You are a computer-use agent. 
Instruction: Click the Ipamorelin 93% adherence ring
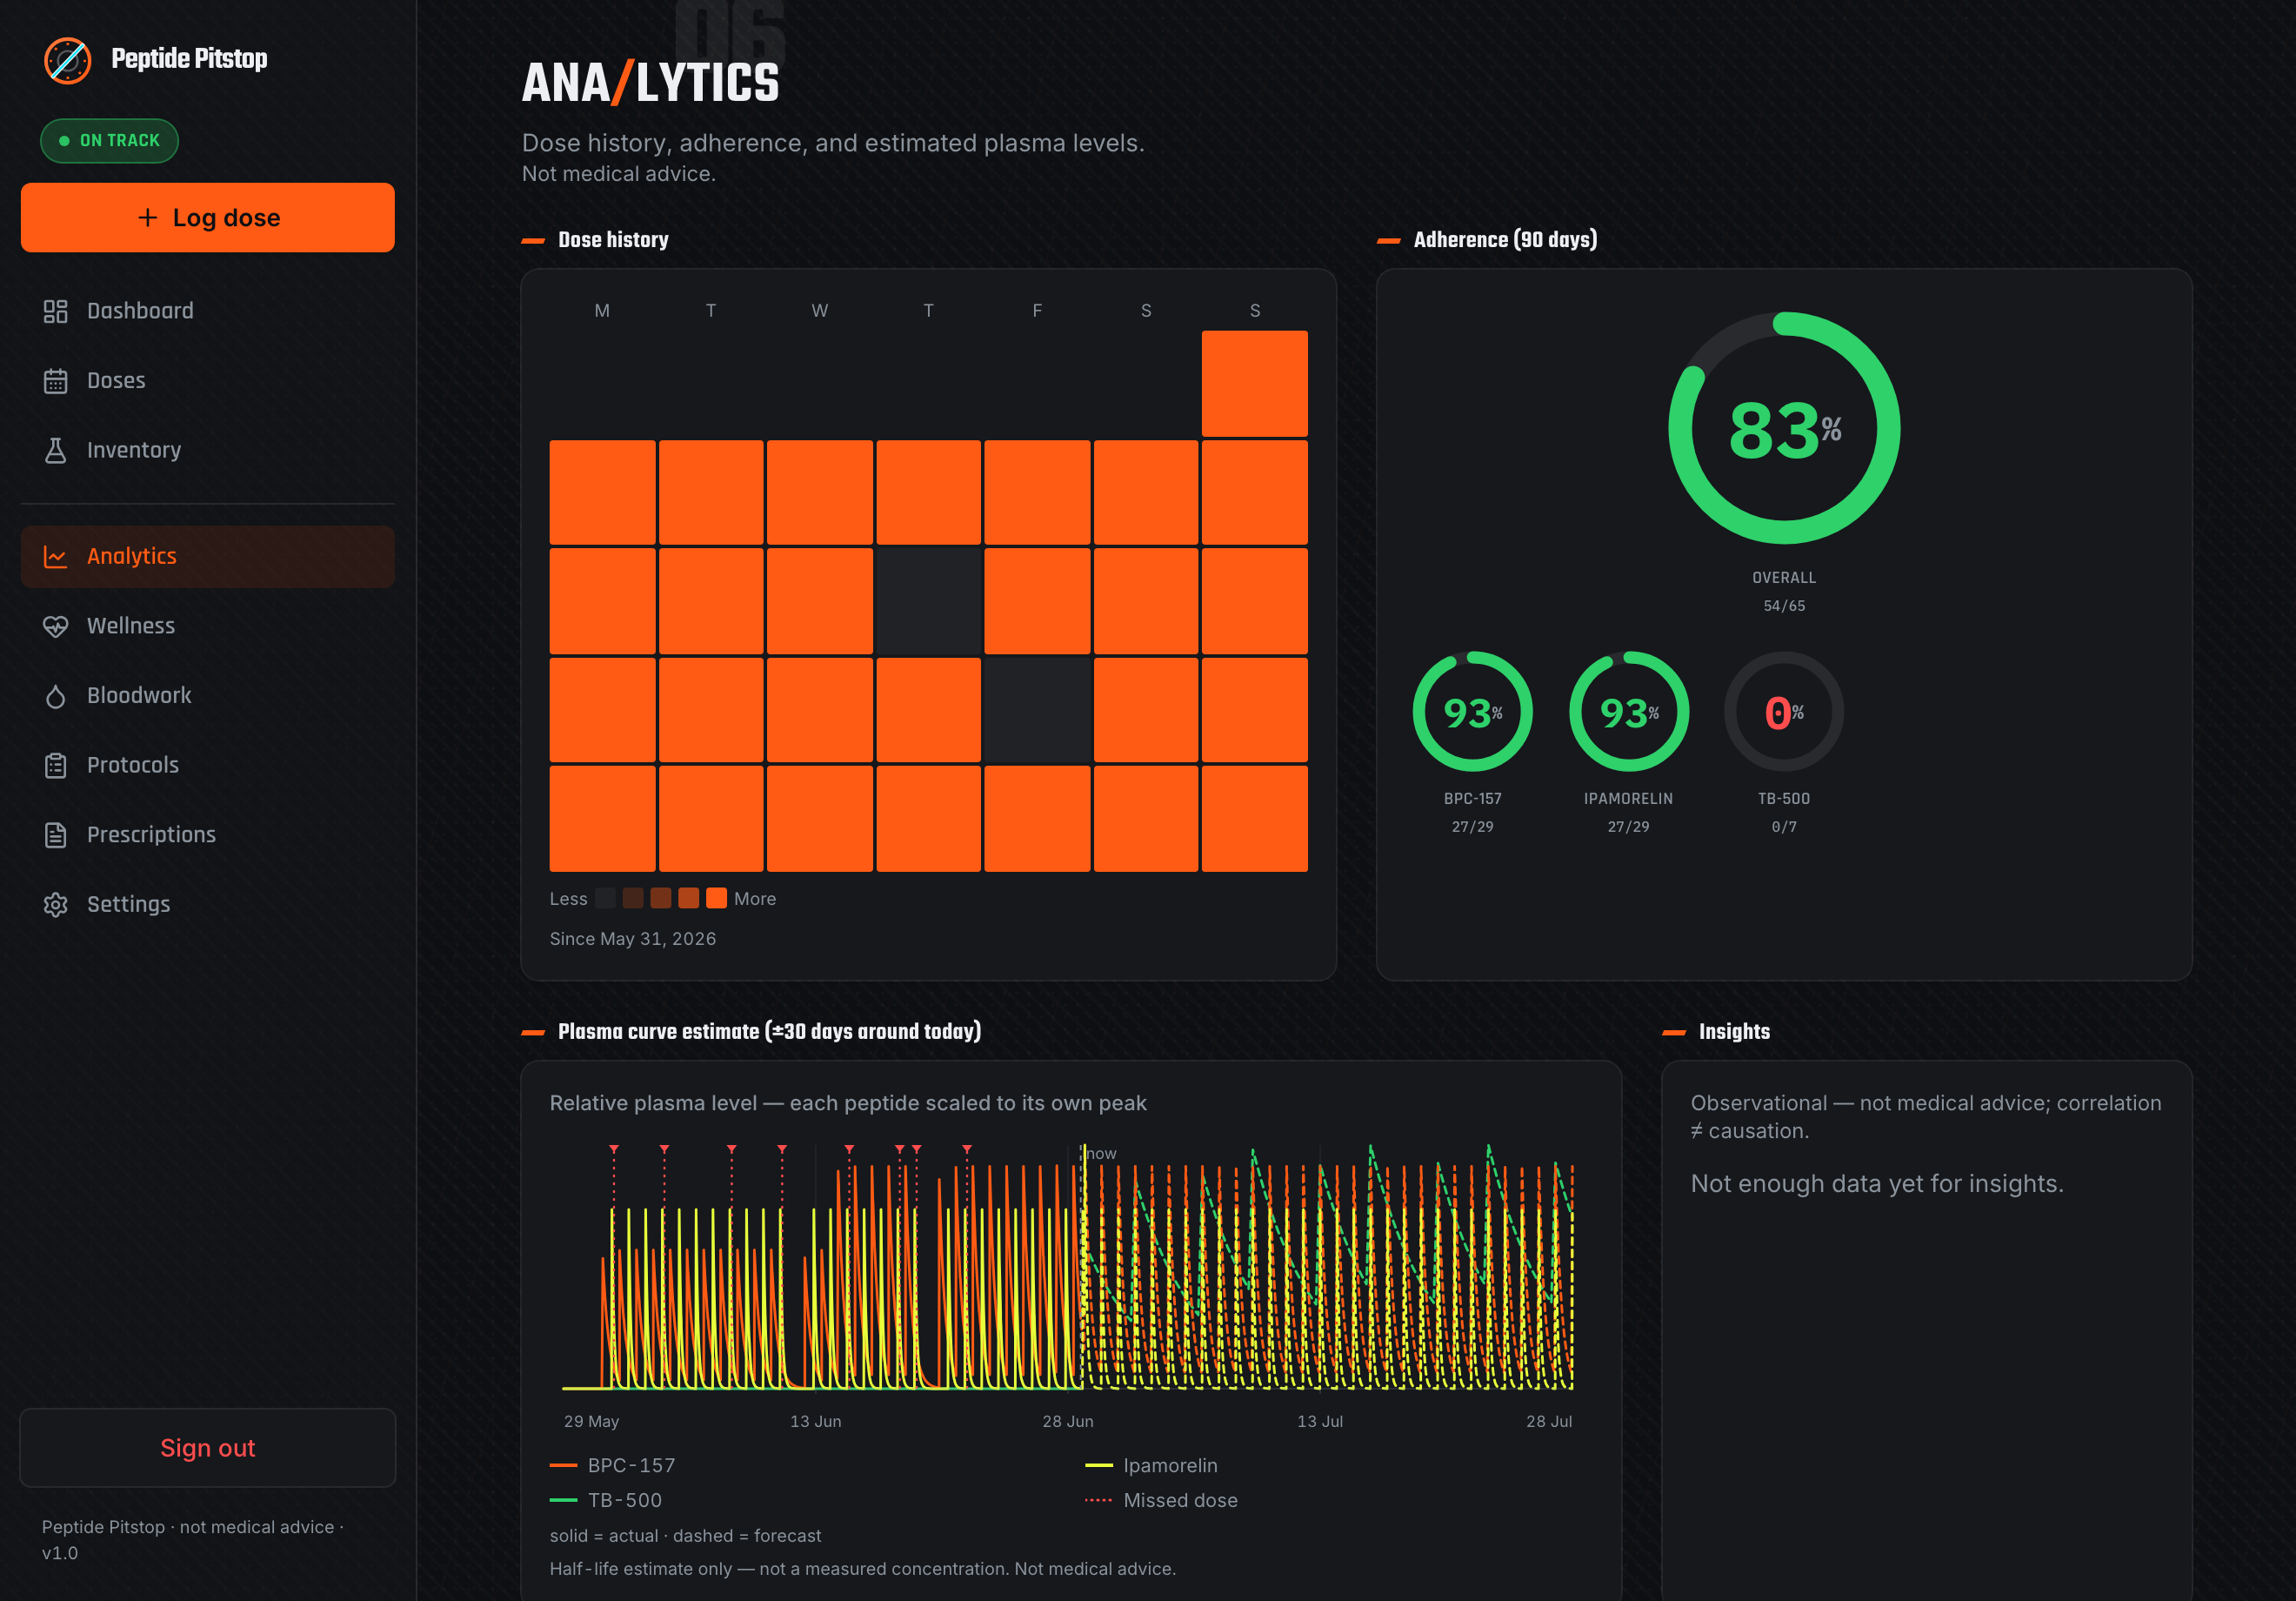1628,712
